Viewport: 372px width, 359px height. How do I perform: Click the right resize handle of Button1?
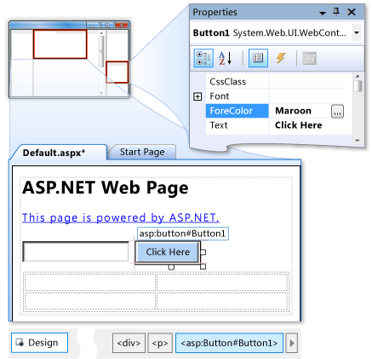(203, 252)
